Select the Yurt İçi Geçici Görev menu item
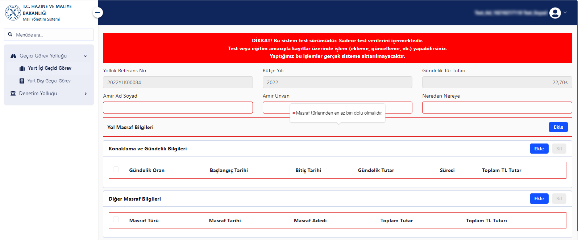The width and height of the screenshot is (578, 240). point(50,68)
